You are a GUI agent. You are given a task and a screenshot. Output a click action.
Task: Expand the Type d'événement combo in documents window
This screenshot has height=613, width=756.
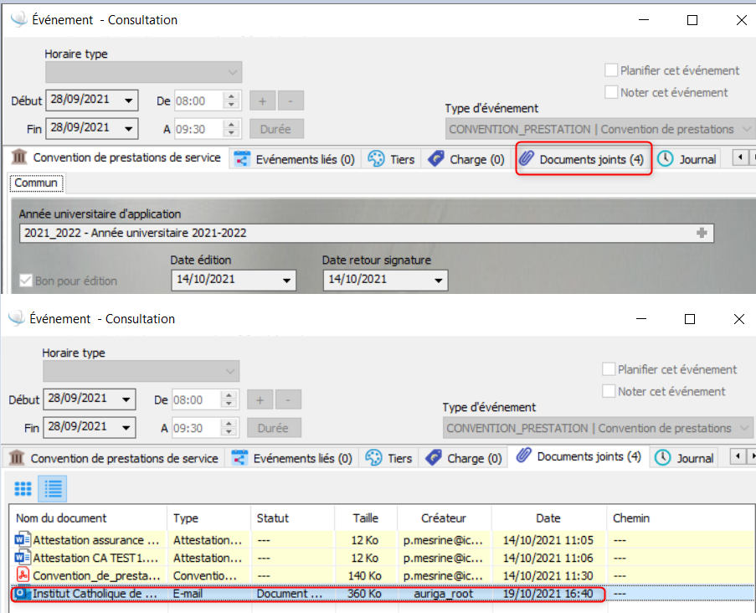tap(744, 428)
